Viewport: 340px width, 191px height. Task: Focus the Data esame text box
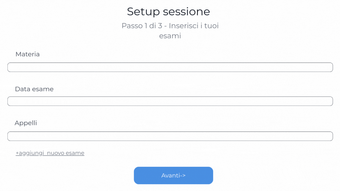(x=170, y=101)
